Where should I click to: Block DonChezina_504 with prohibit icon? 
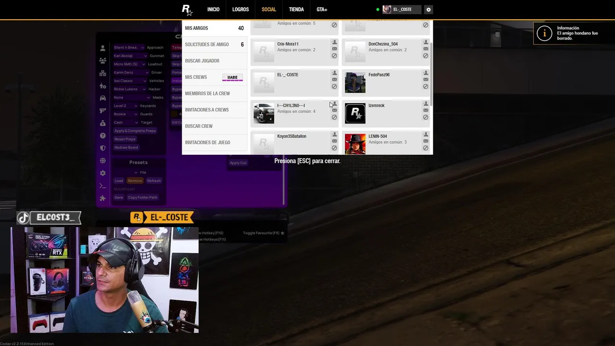(426, 56)
